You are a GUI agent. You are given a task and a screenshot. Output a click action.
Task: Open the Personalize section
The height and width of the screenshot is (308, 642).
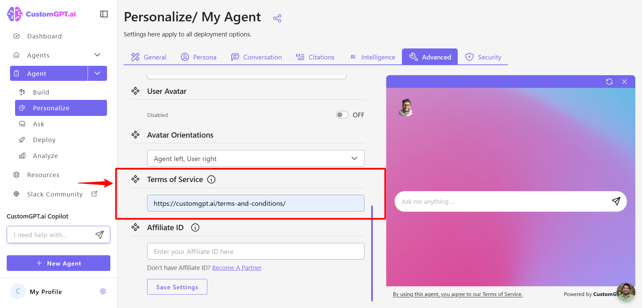click(x=61, y=108)
